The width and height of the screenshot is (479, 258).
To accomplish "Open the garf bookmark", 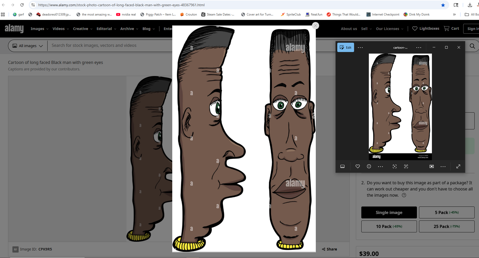I will pyautogui.click(x=18, y=14).
